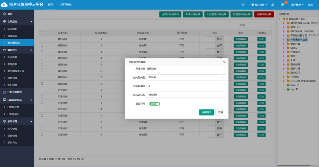The image size is (319, 167).
Task: Tick the checkbox for relay row 1
Action: click(42, 39)
